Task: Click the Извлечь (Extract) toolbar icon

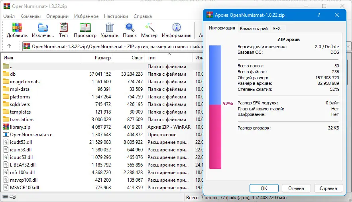Action: tap(43, 27)
